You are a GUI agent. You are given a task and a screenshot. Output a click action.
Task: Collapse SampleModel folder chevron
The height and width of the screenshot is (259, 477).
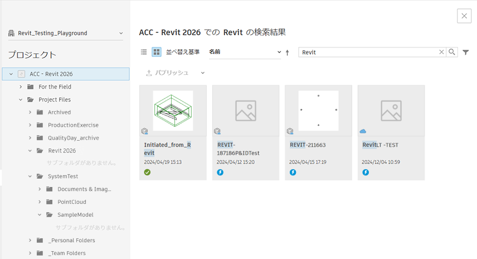pos(40,215)
